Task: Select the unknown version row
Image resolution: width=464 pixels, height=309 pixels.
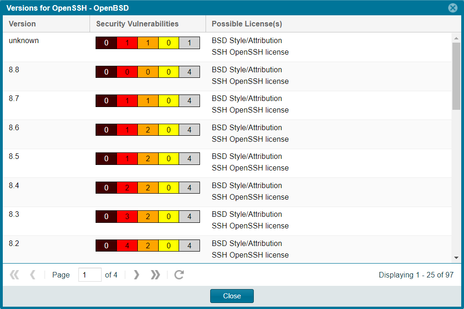Action: coord(227,47)
